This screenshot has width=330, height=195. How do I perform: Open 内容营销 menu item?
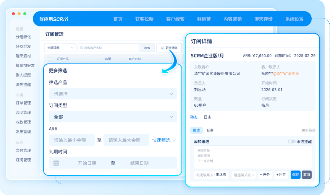232,19
